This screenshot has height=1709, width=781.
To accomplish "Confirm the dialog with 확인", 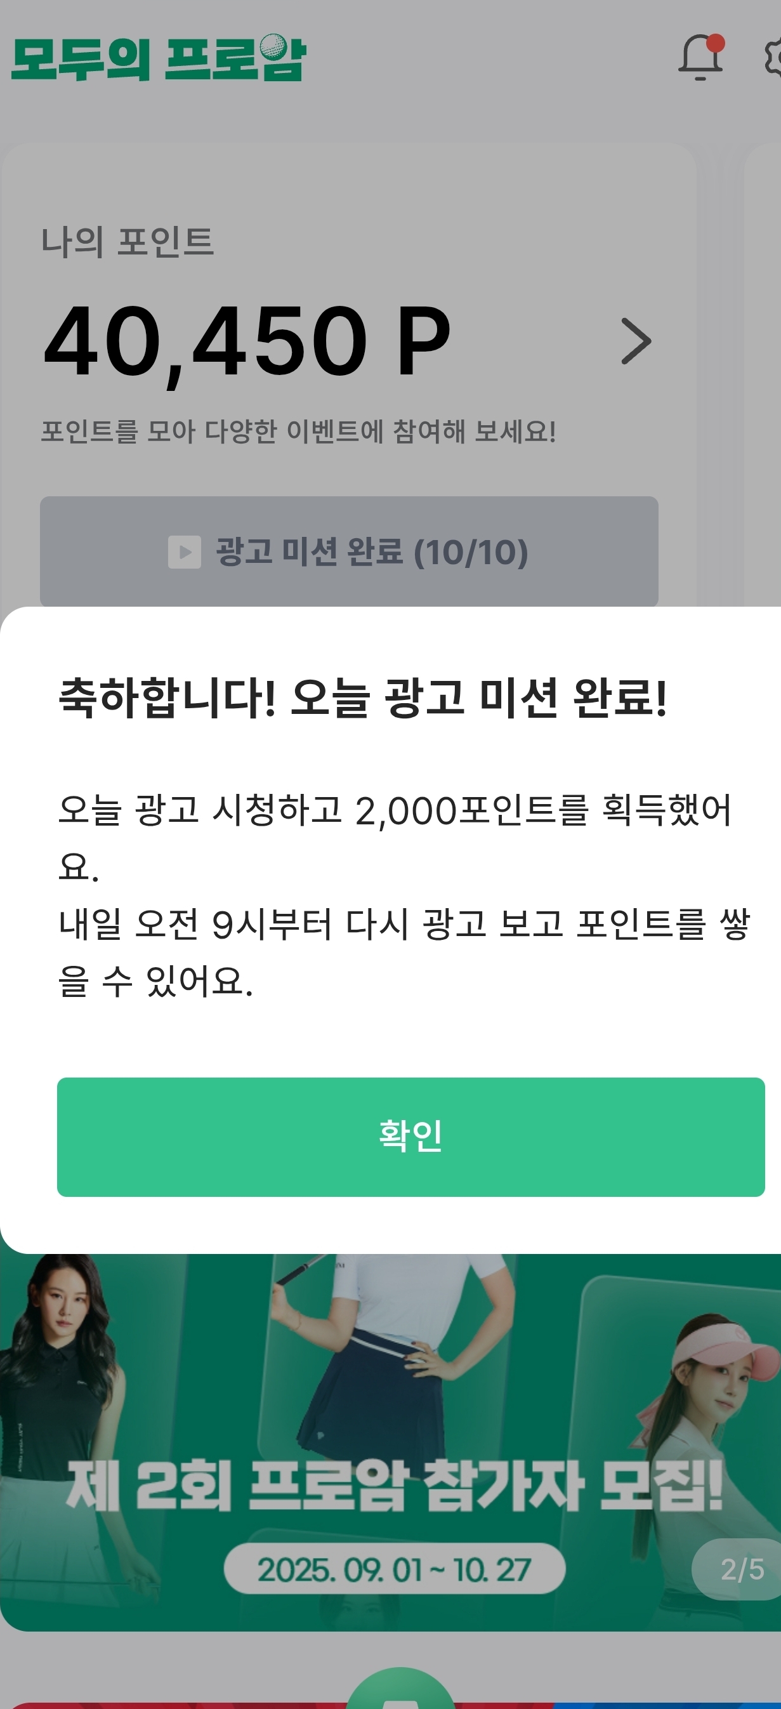I will (410, 1137).
